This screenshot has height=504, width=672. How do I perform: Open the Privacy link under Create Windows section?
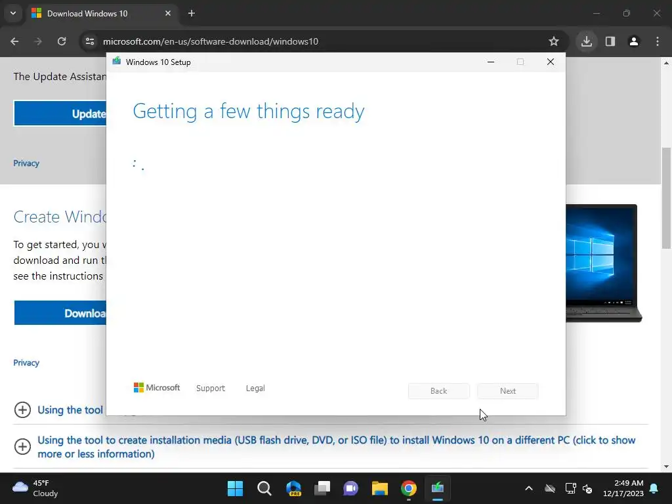[x=26, y=362]
